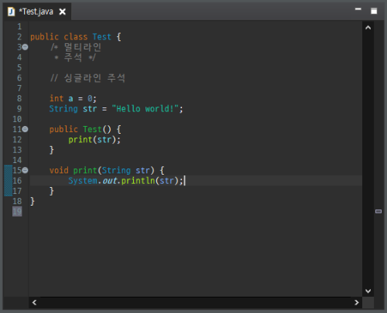The image size is (387, 313).
Task: Collapse the print method at line 15
Action: tap(25, 170)
